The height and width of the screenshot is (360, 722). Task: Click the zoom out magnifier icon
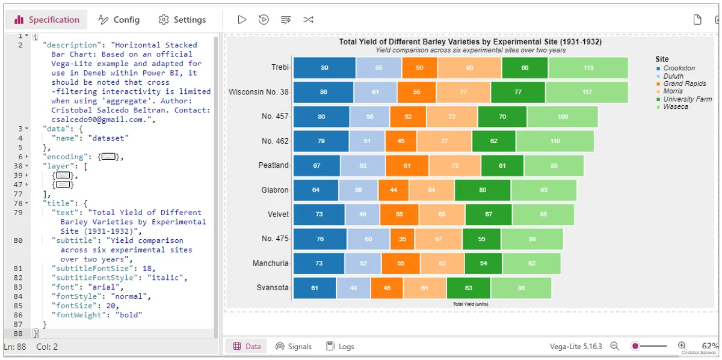click(x=614, y=346)
